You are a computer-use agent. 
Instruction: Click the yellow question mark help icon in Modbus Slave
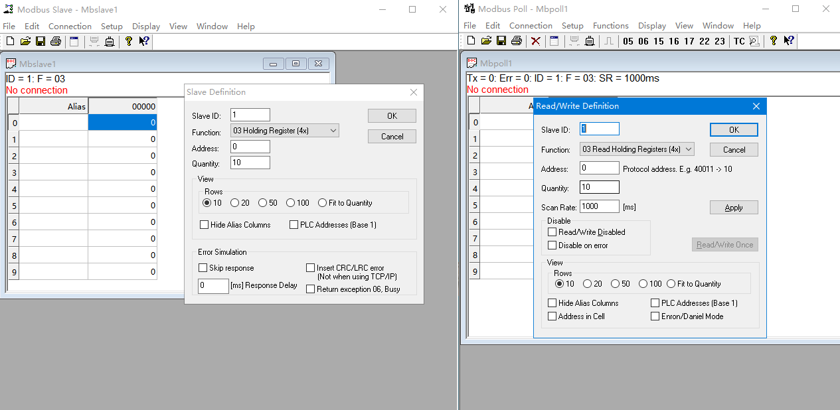[129, 41]
